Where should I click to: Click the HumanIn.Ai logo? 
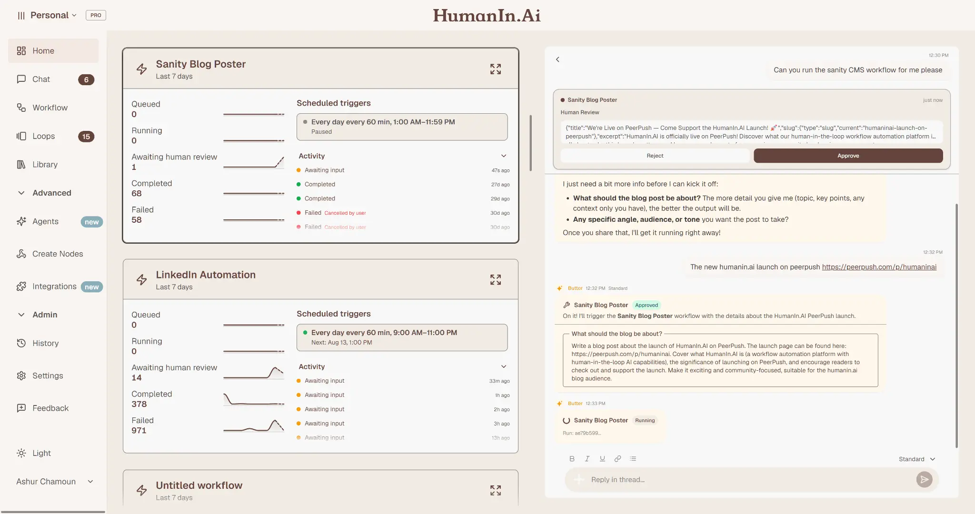pyautogui.click(x=487, y=16)
